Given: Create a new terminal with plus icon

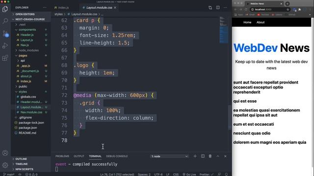Looking at the screenshot, I should point(195,156).
